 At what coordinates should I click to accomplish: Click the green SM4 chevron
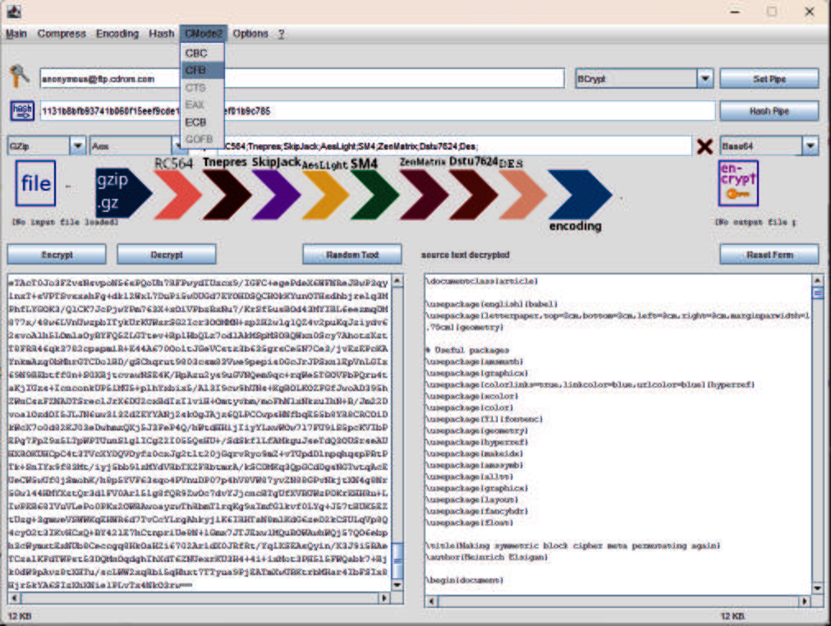[x=374, y=195]
